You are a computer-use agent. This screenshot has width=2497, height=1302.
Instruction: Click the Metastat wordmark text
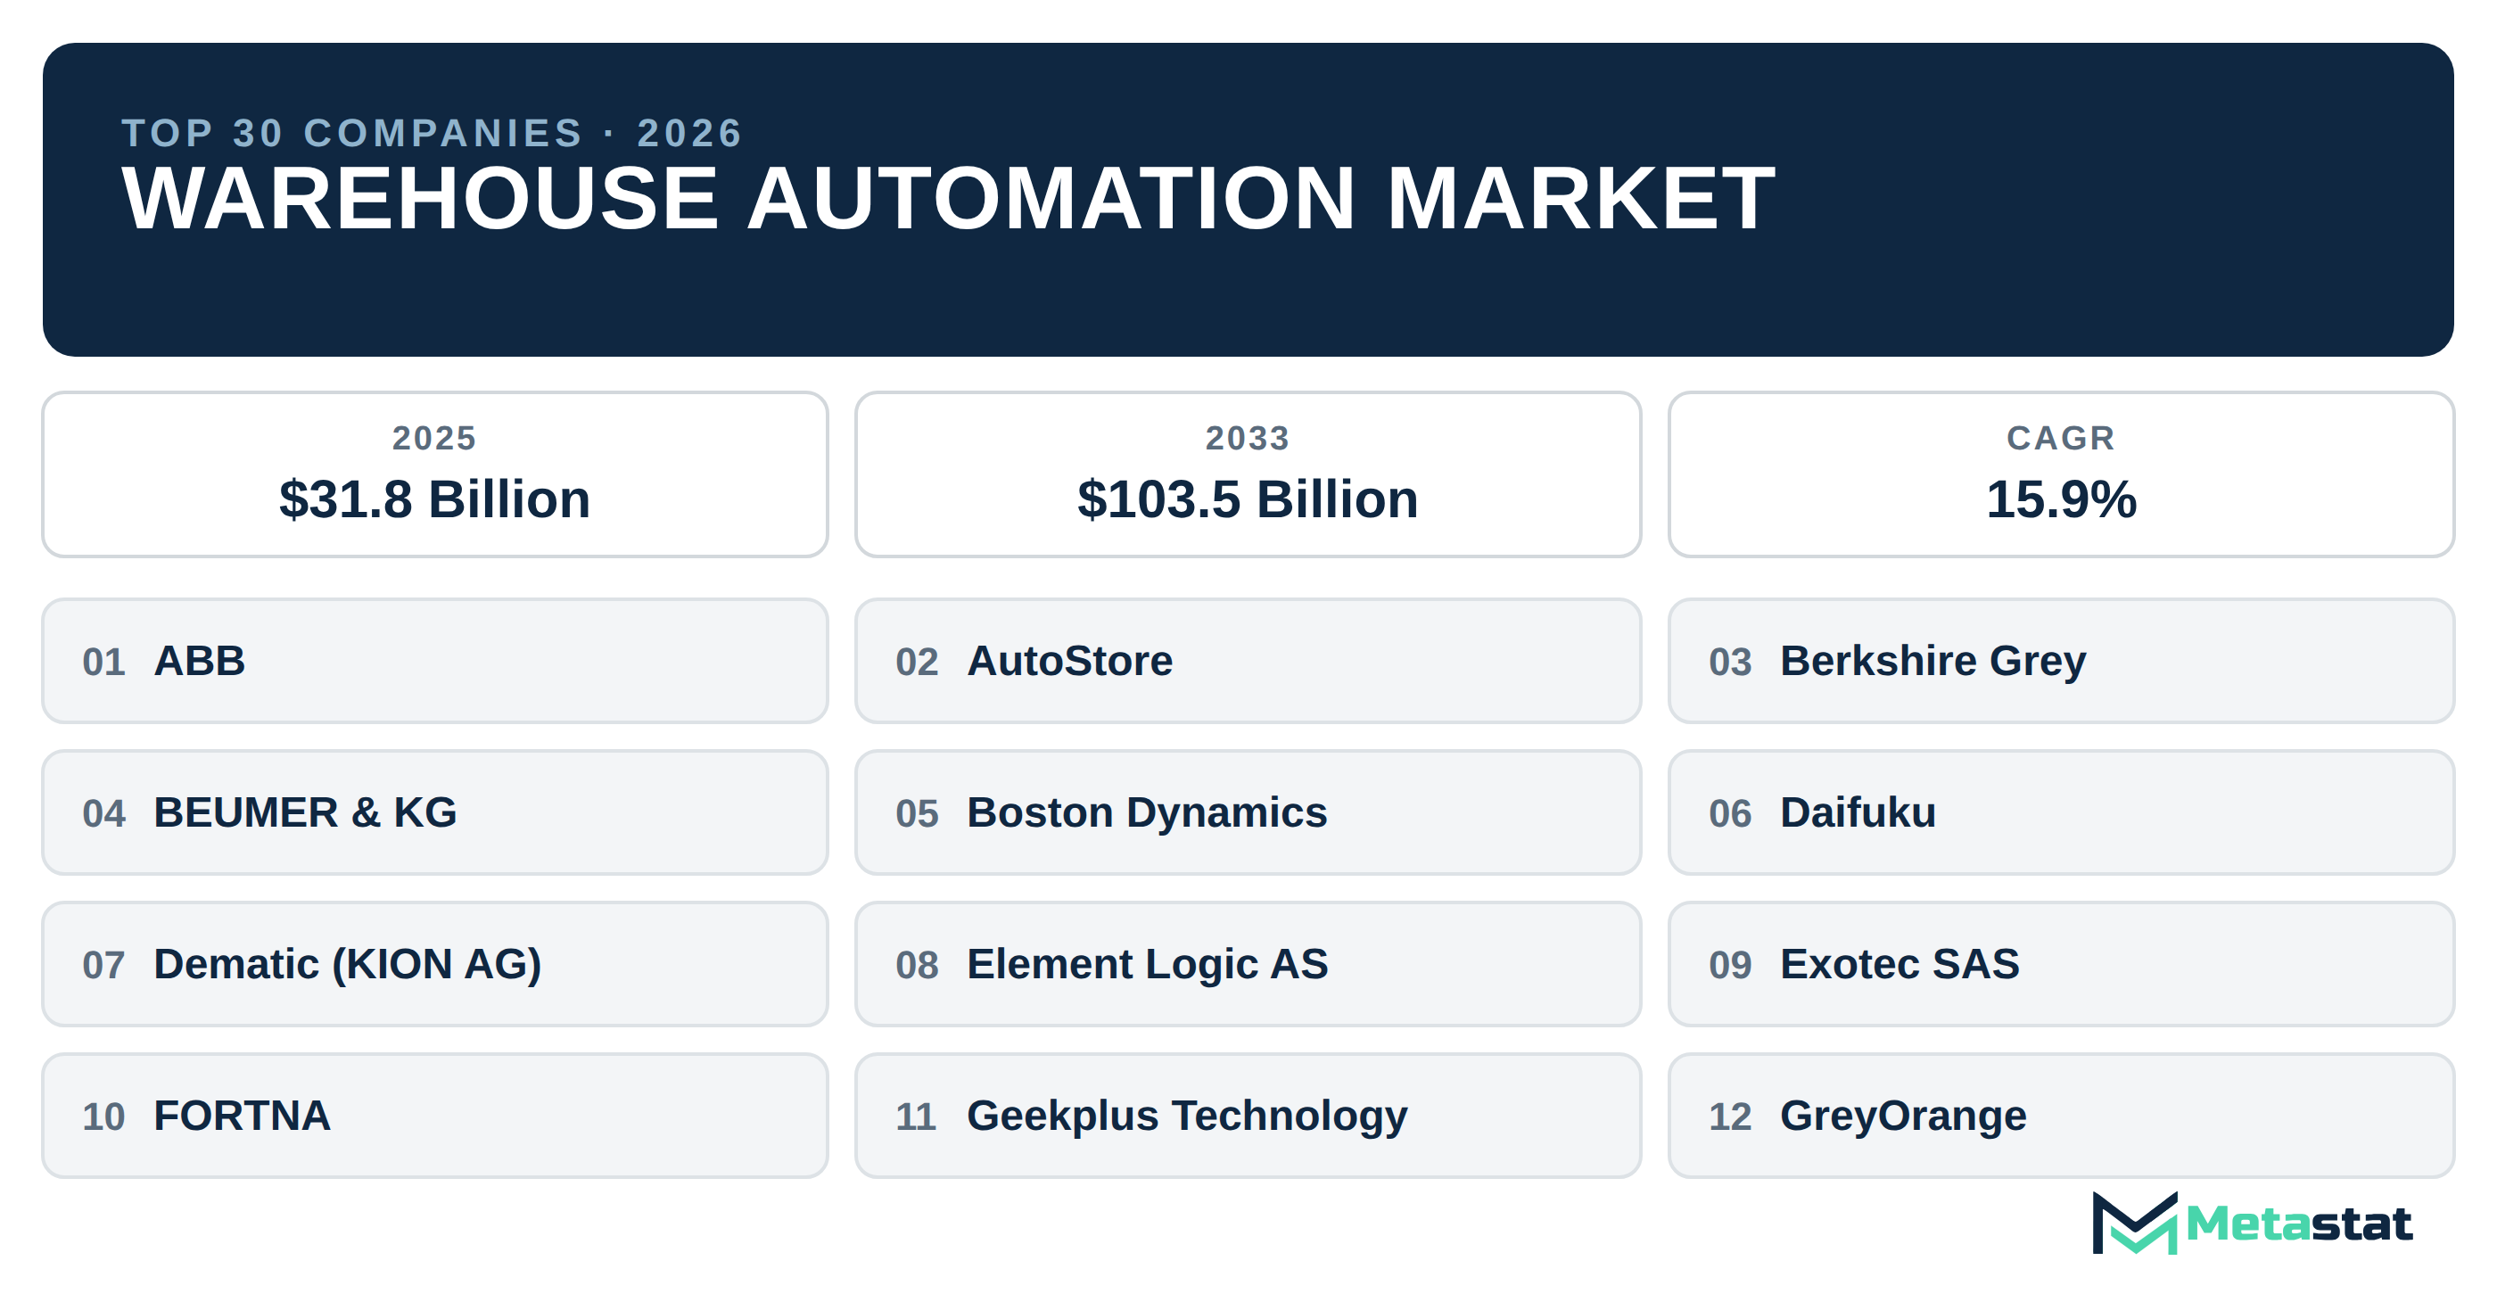pos(2299,1224)
